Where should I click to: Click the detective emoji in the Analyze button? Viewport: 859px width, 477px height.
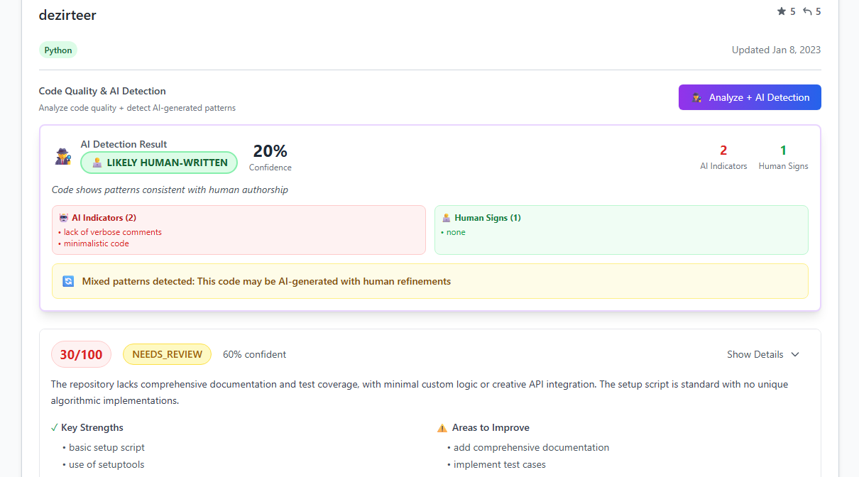[x=697, y=98]
